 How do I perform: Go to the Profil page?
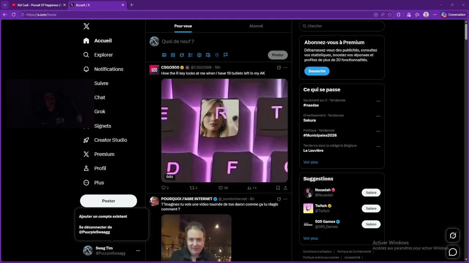click(95, 168)
